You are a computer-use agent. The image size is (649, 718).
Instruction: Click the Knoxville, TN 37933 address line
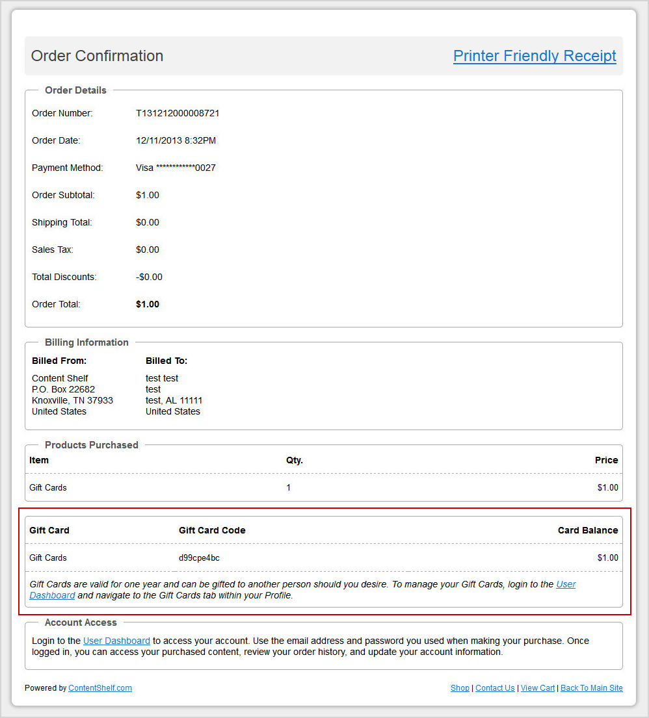(x=72, y=400)
